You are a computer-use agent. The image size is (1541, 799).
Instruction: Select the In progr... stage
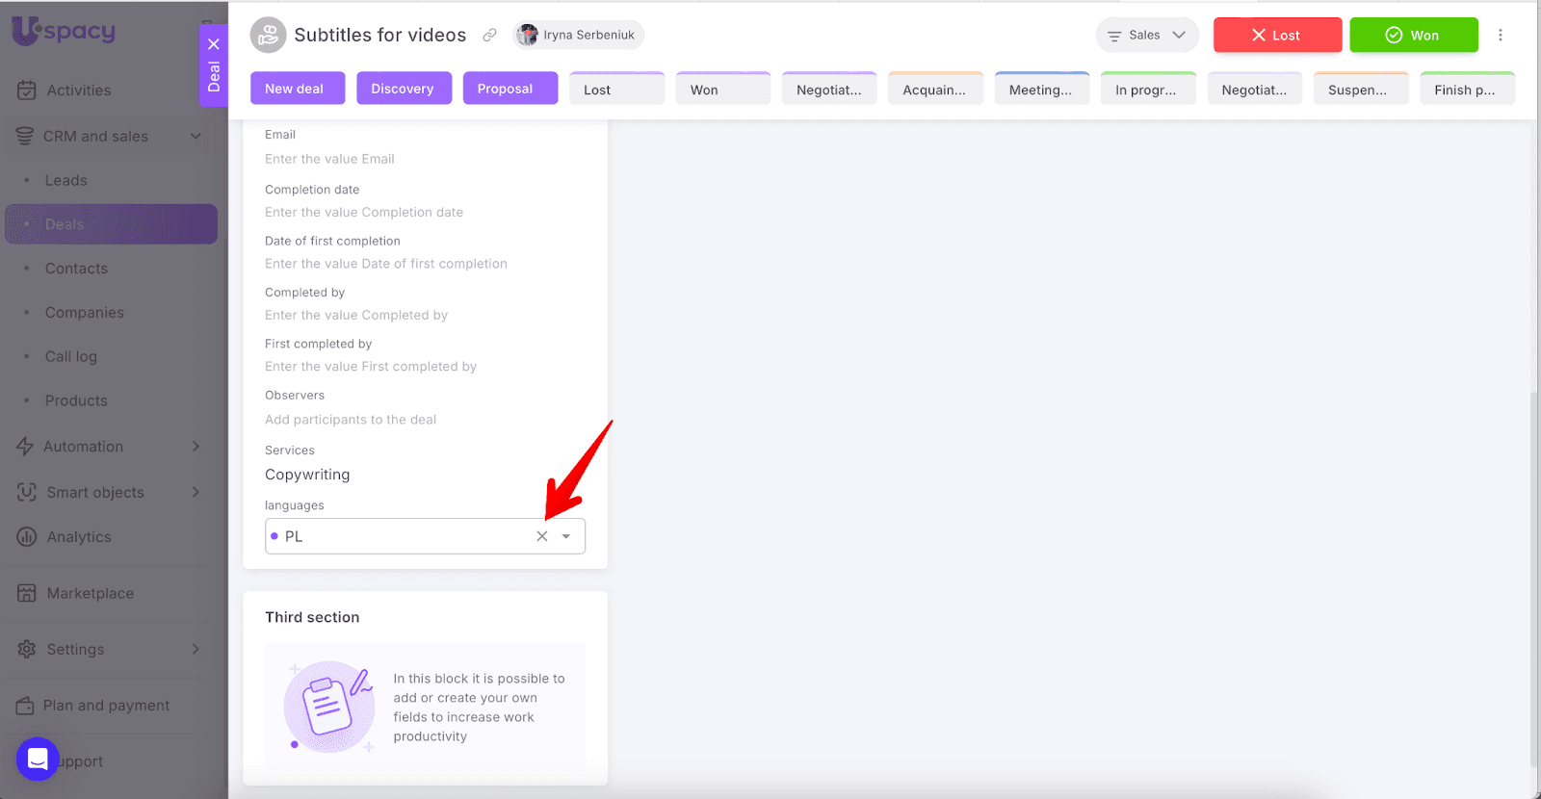(x=1148, y=88)
